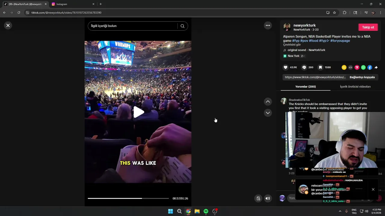Open the newyorkturk username link

tap(304, 25)
